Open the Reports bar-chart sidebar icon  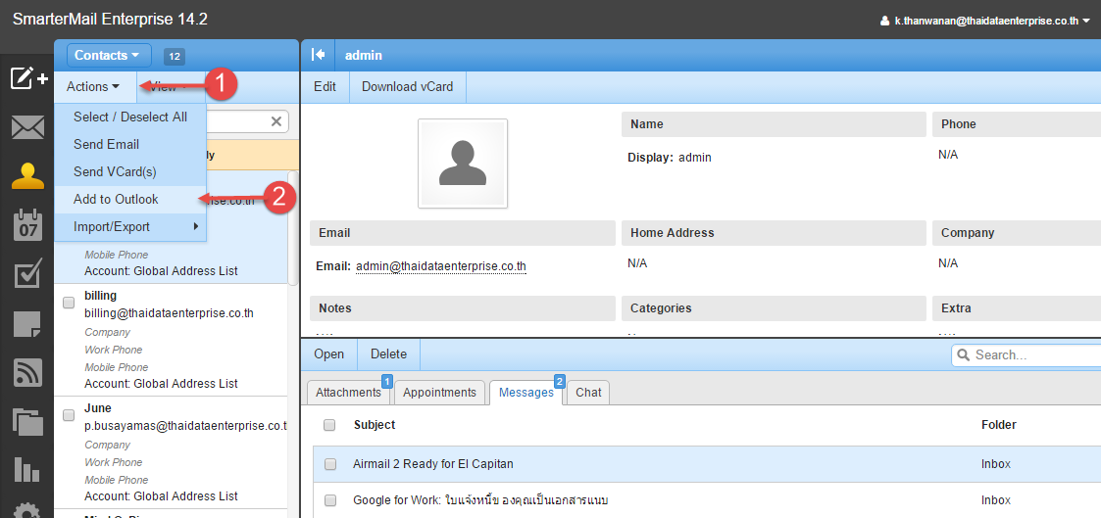tap(26, 469)
